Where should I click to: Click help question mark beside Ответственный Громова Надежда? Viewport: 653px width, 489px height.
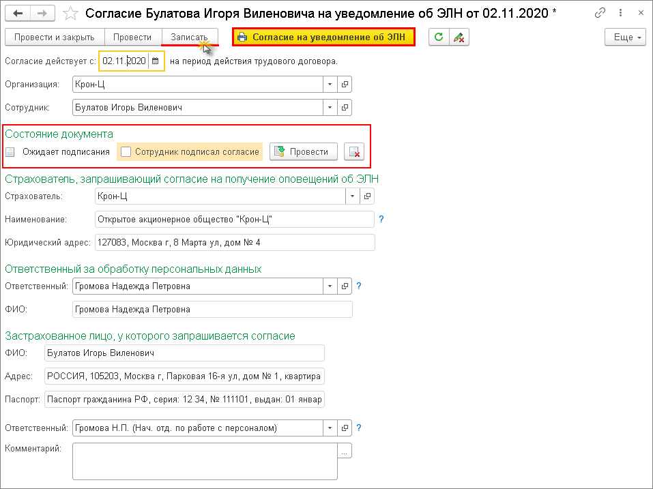pos(358,286)
